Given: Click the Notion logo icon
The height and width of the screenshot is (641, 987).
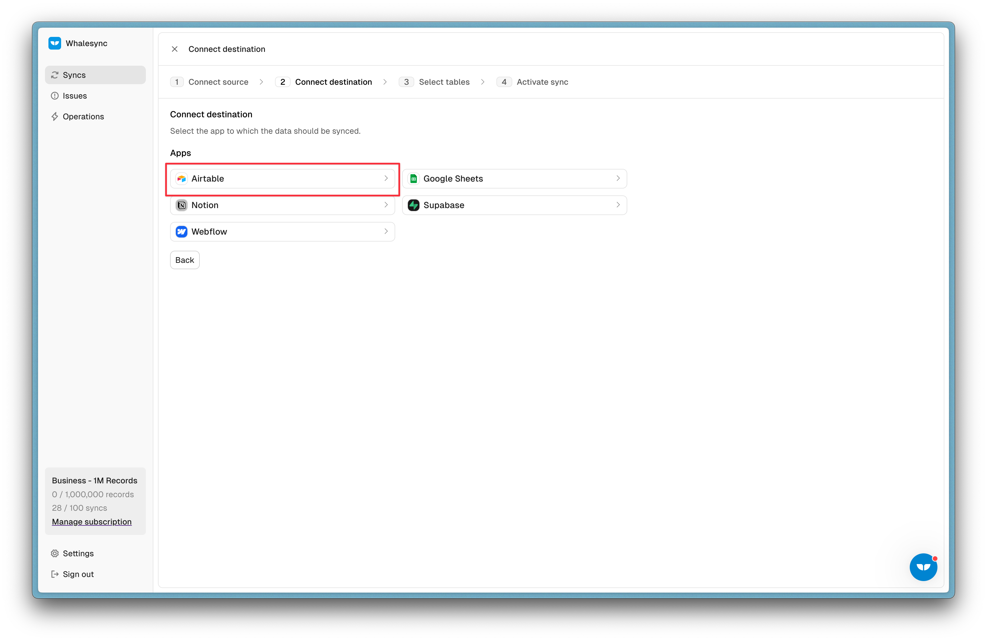Looking at the screenshot, I should point(182,205).
